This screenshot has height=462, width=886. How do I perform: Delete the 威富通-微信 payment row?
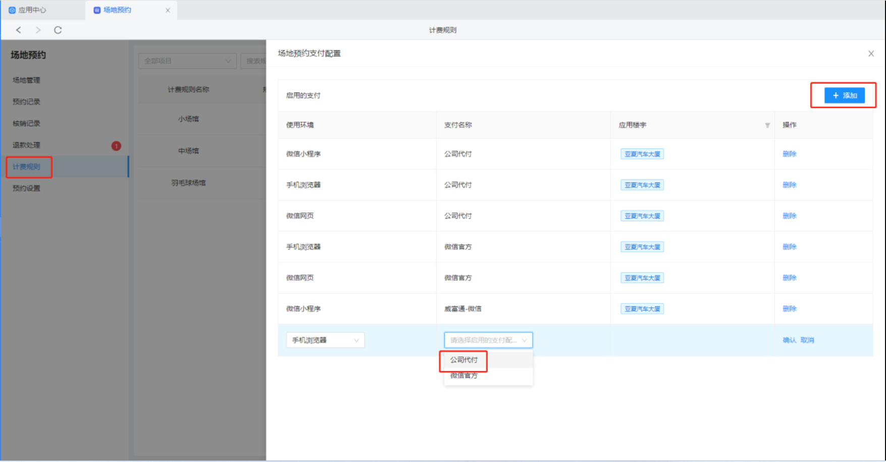[789, 309]
